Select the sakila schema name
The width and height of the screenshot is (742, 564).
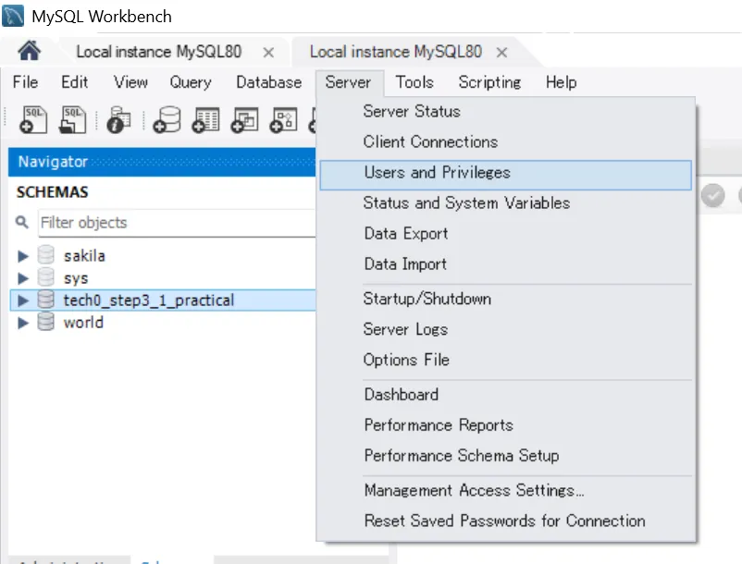84,256
